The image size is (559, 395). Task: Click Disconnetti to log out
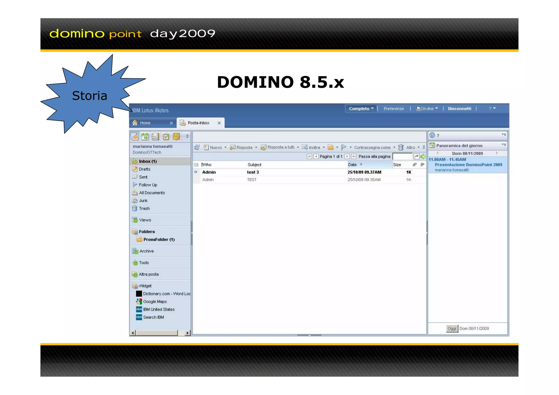459,109
